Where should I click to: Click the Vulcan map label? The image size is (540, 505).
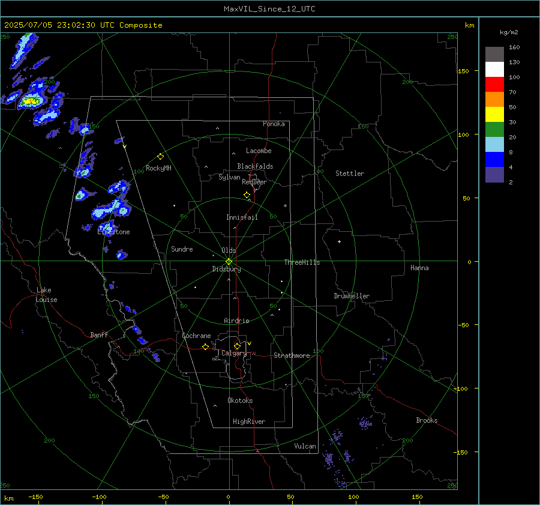tap(305, 446)
